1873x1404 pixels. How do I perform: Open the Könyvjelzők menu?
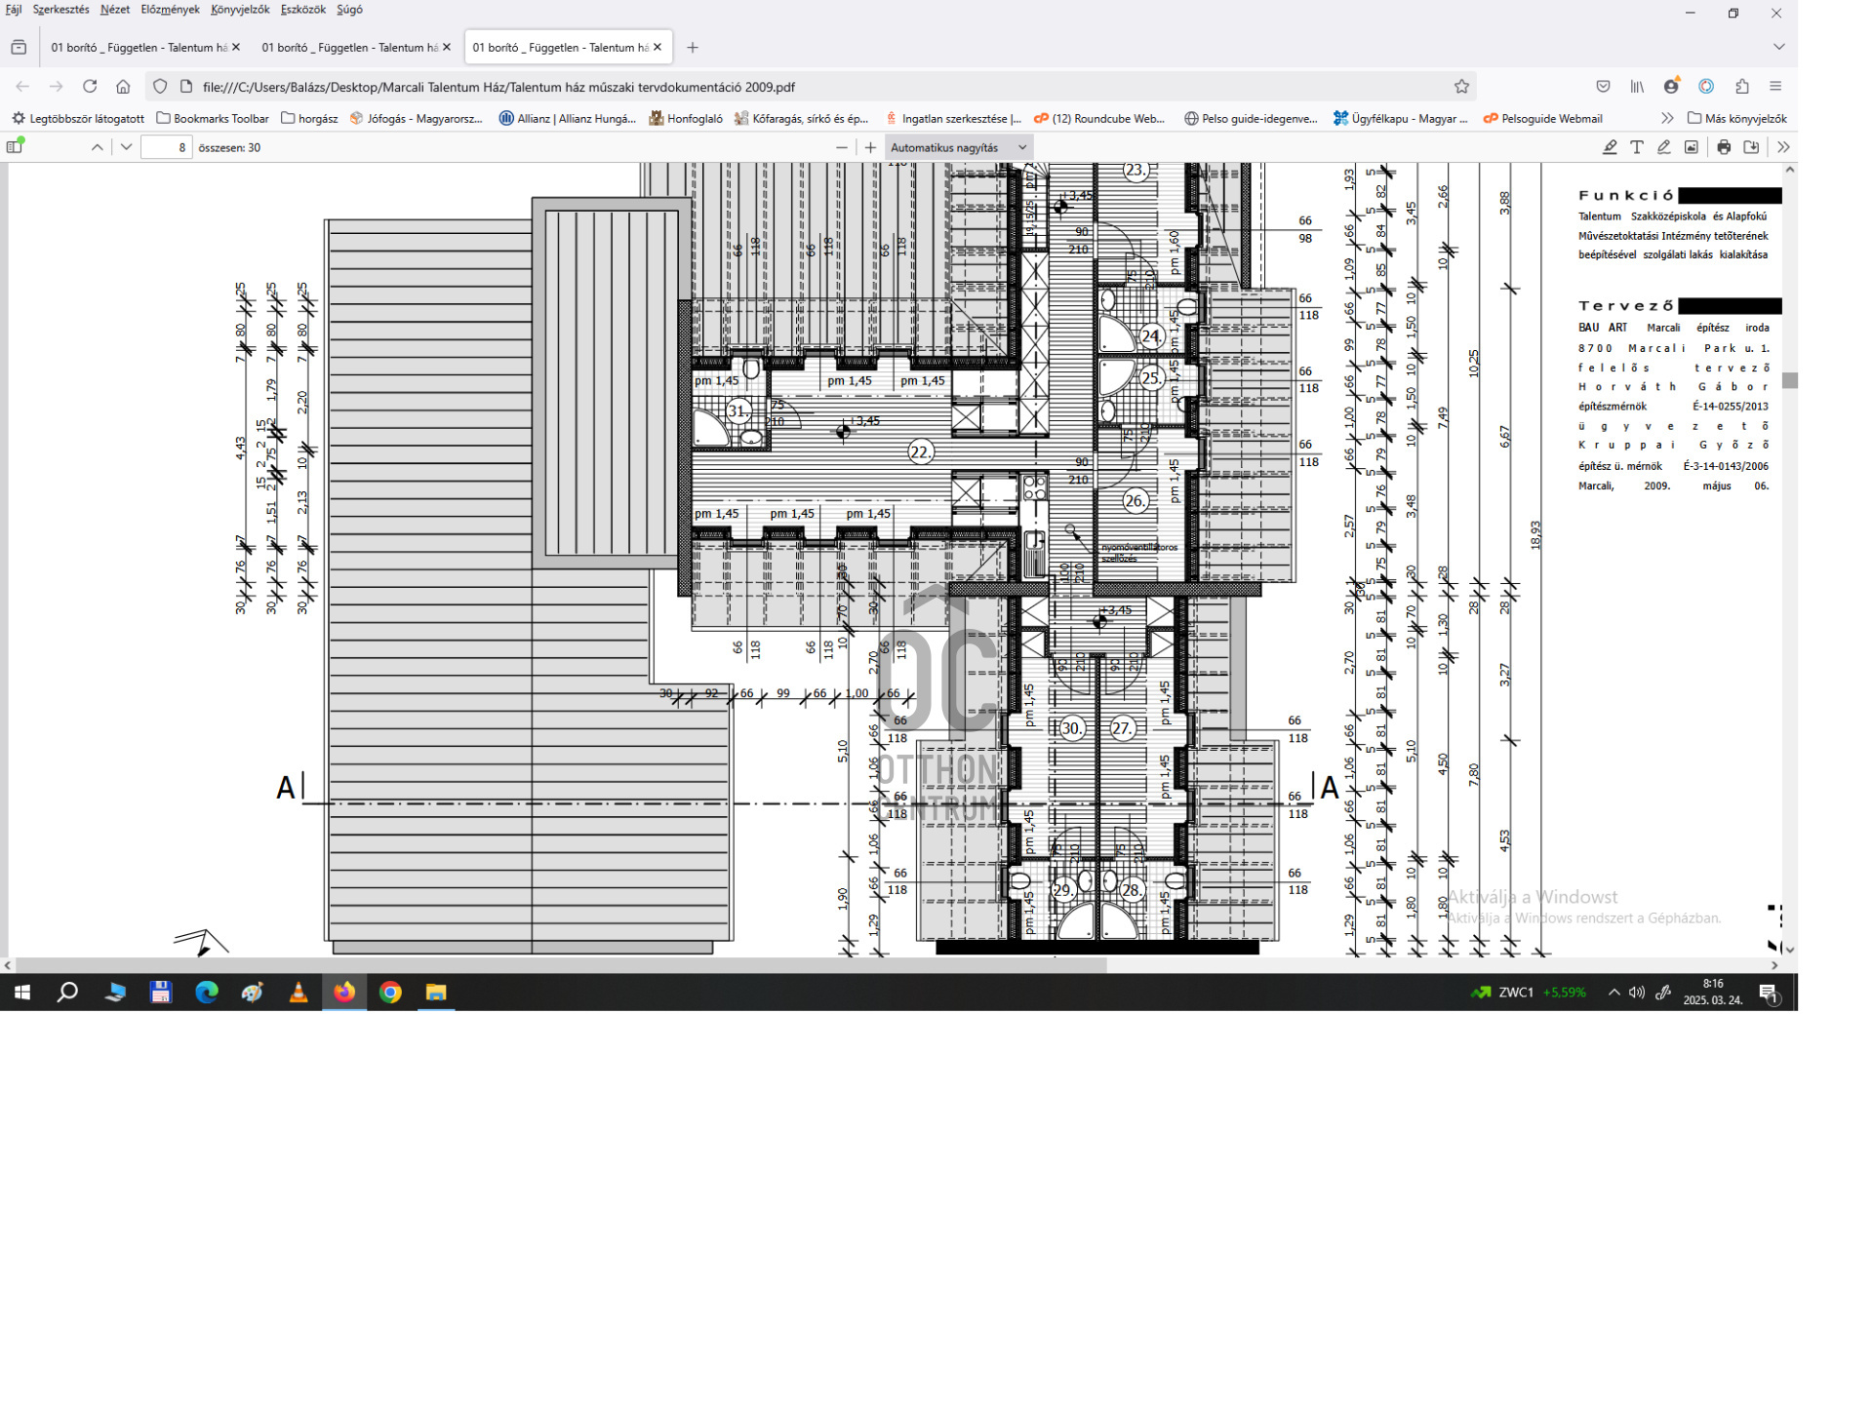[240, 10]
